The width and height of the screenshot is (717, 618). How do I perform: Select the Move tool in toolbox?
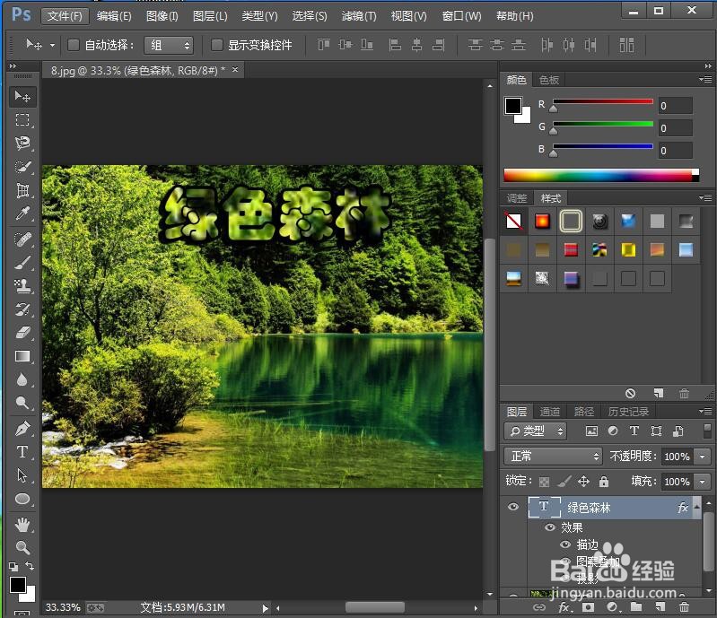[22, 96]
